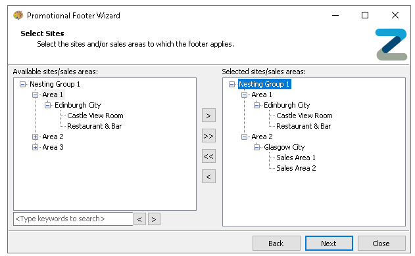Collapse Area 1 in Selected tree
The image size is (415, 256).
244,95
